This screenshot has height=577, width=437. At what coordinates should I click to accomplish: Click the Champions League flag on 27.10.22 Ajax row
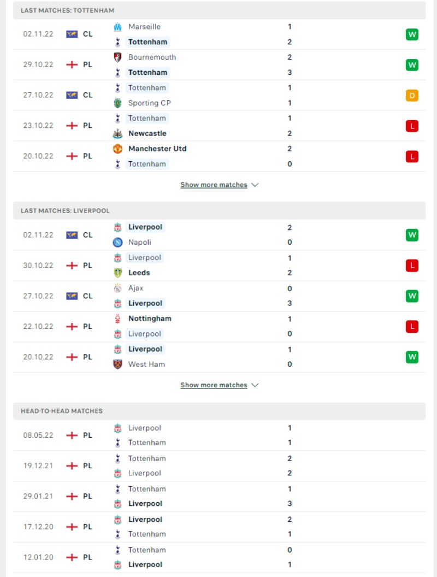pos(72,296)
